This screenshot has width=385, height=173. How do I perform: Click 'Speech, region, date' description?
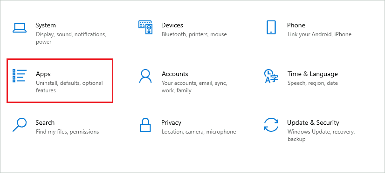[x=313, y=83]
